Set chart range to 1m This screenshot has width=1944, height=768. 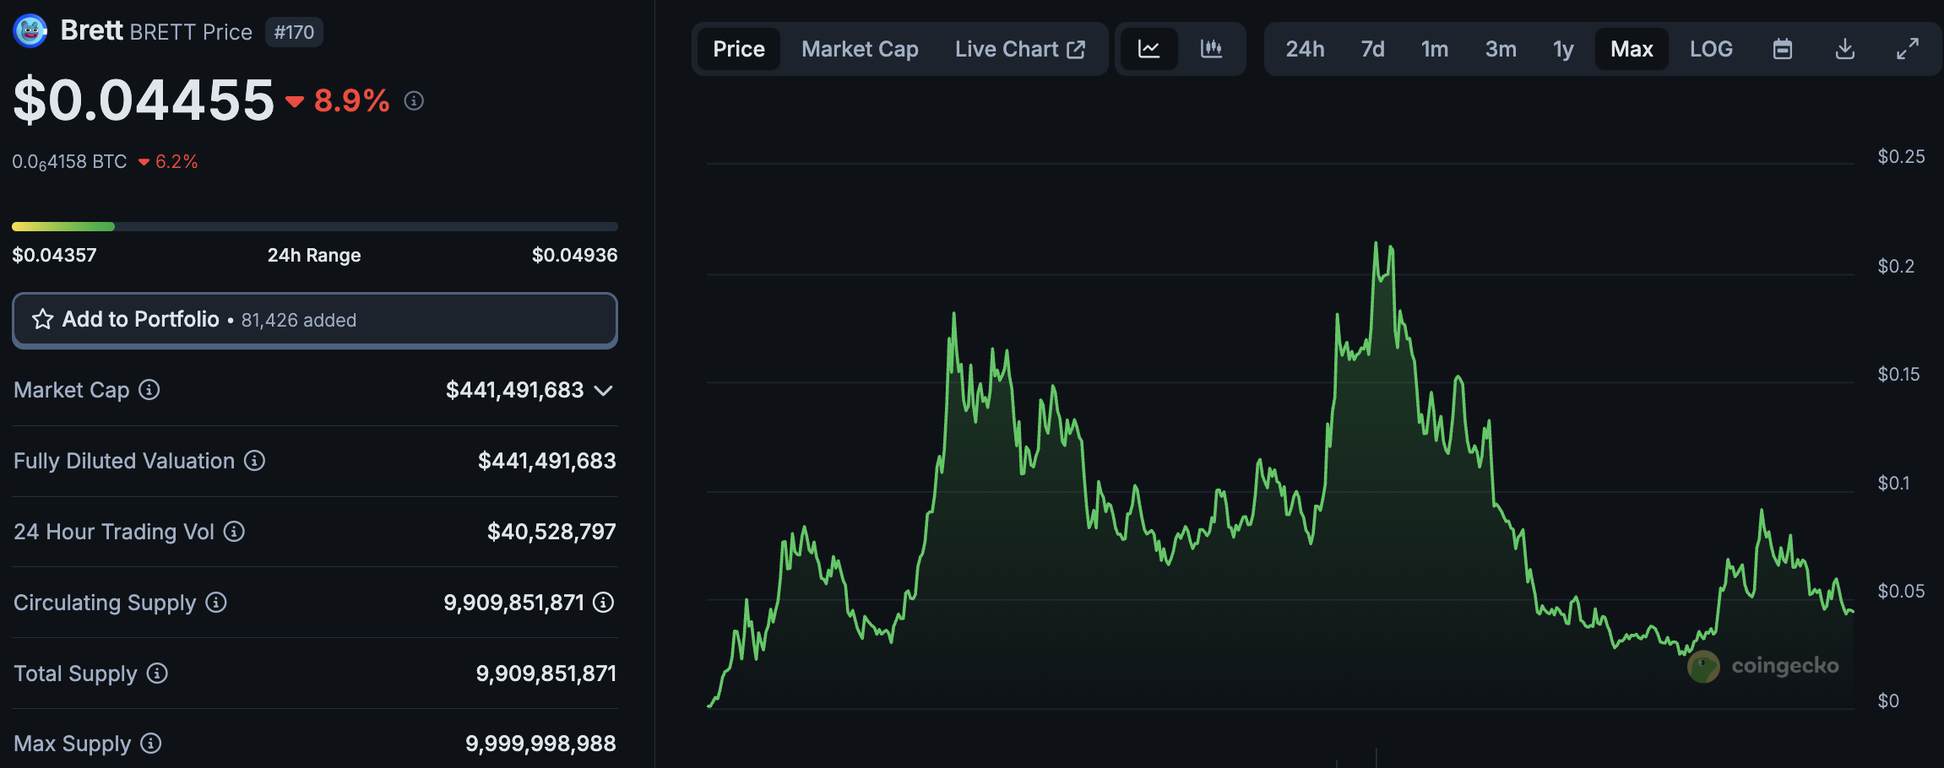[1435, 49]
